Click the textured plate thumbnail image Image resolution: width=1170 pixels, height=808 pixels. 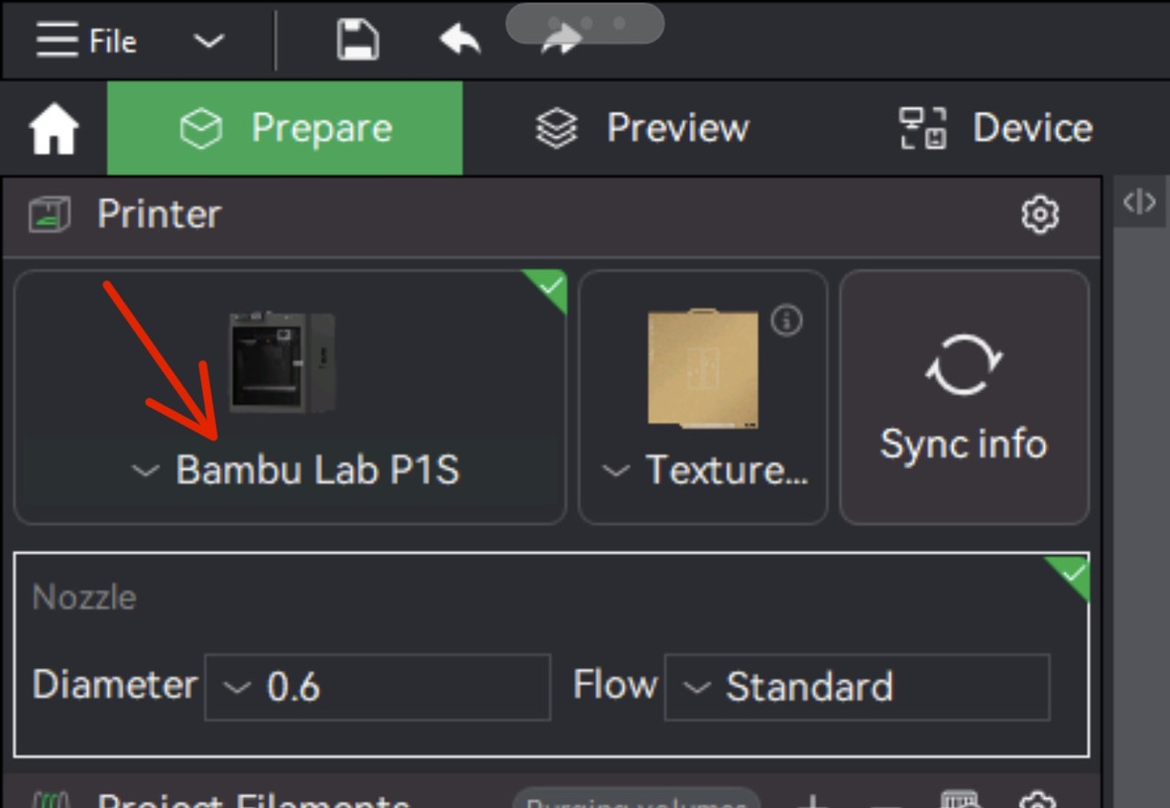click(703, 367)
